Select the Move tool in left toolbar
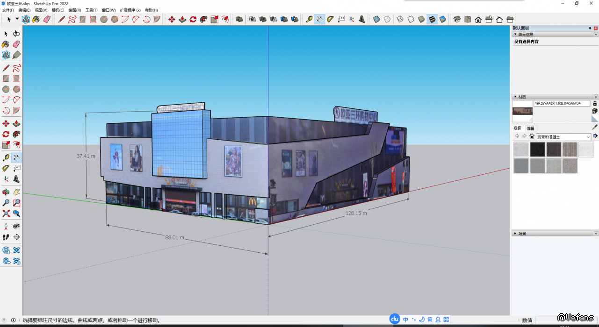Viewport: 599px width, 327px height. 6,124
